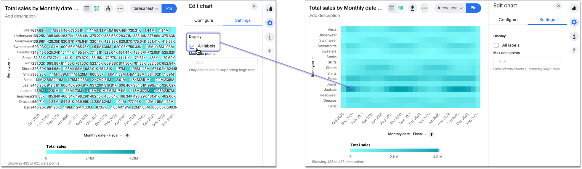Click the share icon beside the labeled heatmap title
The width and height of the screenshot is (582, 169).
pyautogui.click(x=108, y=9)
